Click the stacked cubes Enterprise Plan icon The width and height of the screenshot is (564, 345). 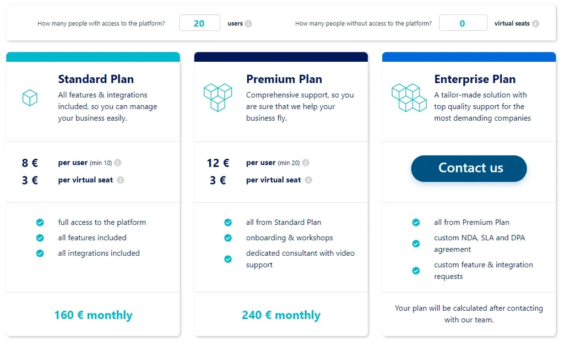[x=409, y=98]
